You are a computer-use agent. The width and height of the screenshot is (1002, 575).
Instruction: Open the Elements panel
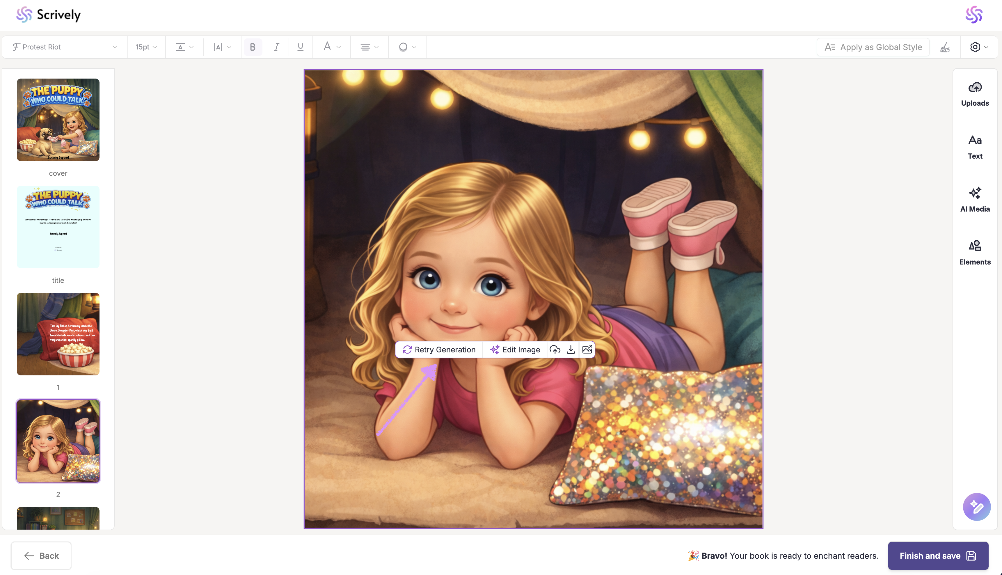[975, 253]
